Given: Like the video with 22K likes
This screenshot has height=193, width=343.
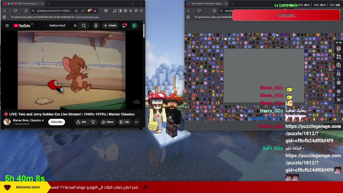Looking at the screenshot, I should 81,122.
